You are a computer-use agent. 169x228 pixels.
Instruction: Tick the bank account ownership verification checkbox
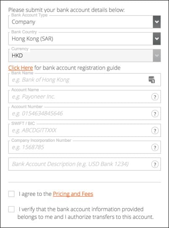tap(11, 209)
